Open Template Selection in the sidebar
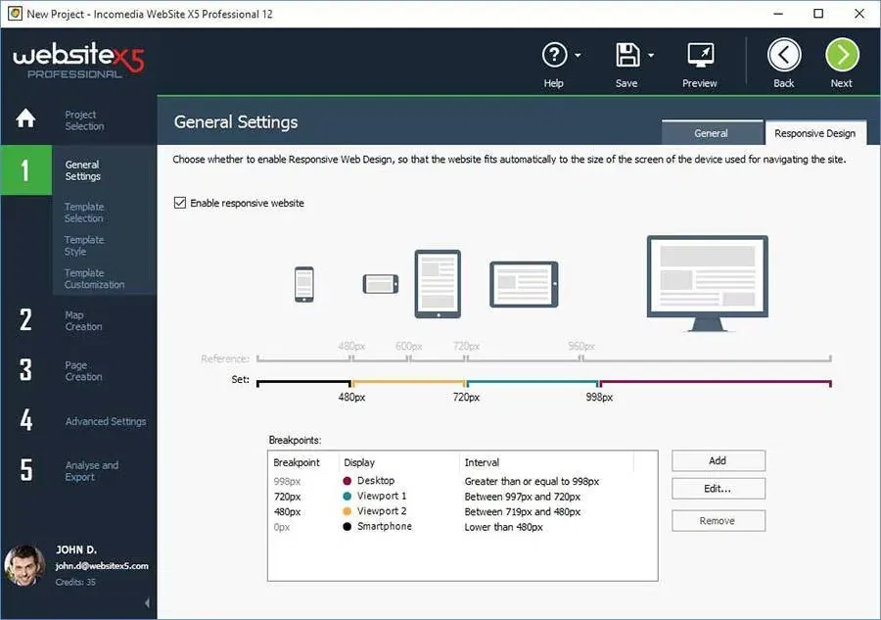Screen dimensions: 881x620 point(84,213)
